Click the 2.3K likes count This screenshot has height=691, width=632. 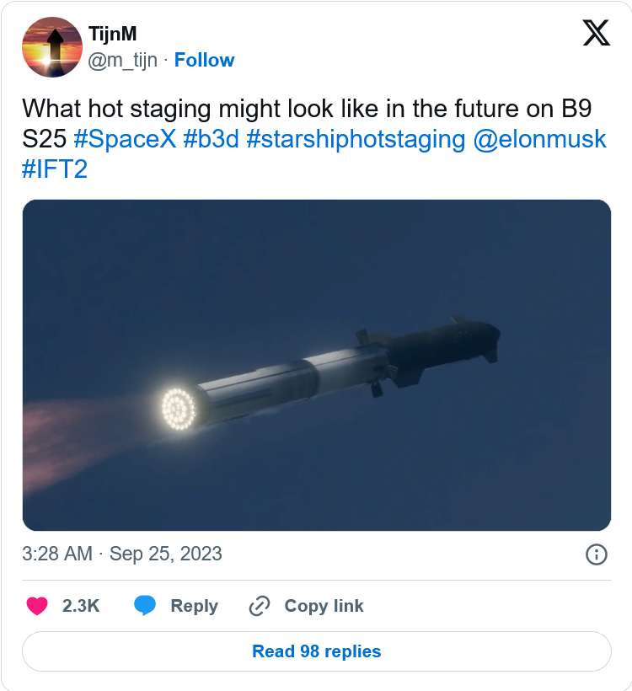point(81,606)
